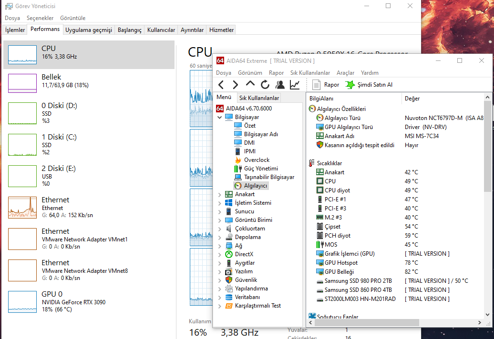494x339 pixels.
Task: Click the DirectX Xbox icon in tree
Action: (229, 254)
